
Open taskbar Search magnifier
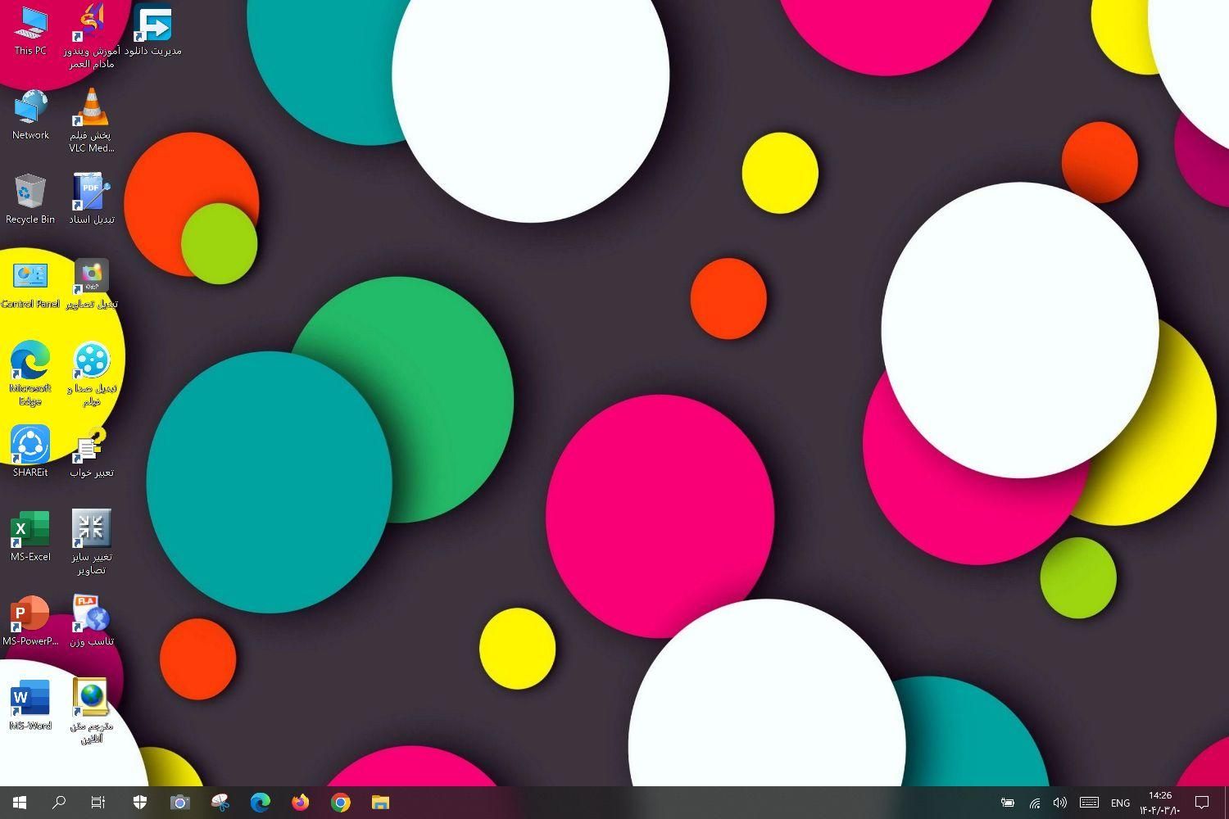[59, 803]
